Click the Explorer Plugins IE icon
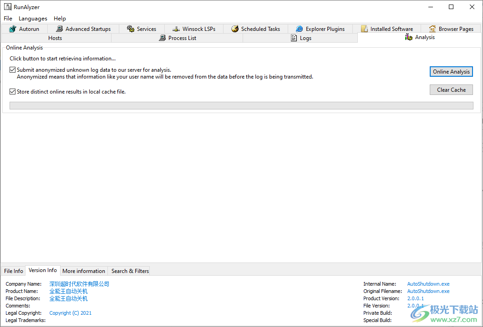 300,29
